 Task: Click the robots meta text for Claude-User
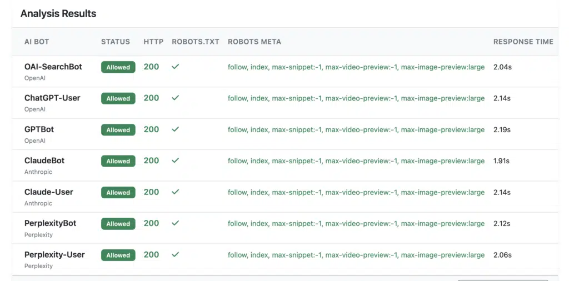pos(356,192)
